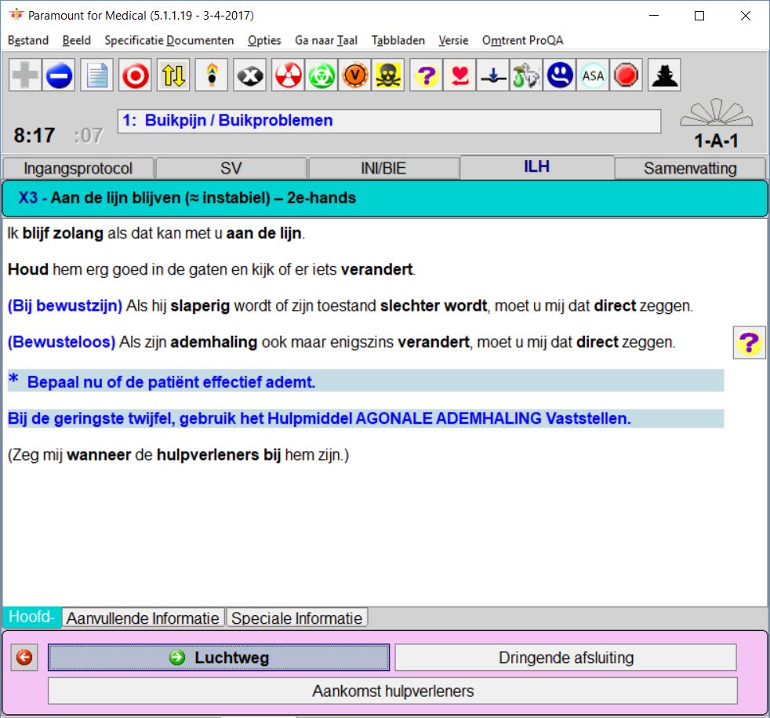Switch to the INI/BIE tab
Viewport: 770px width, 718px height.
point(383,169)
